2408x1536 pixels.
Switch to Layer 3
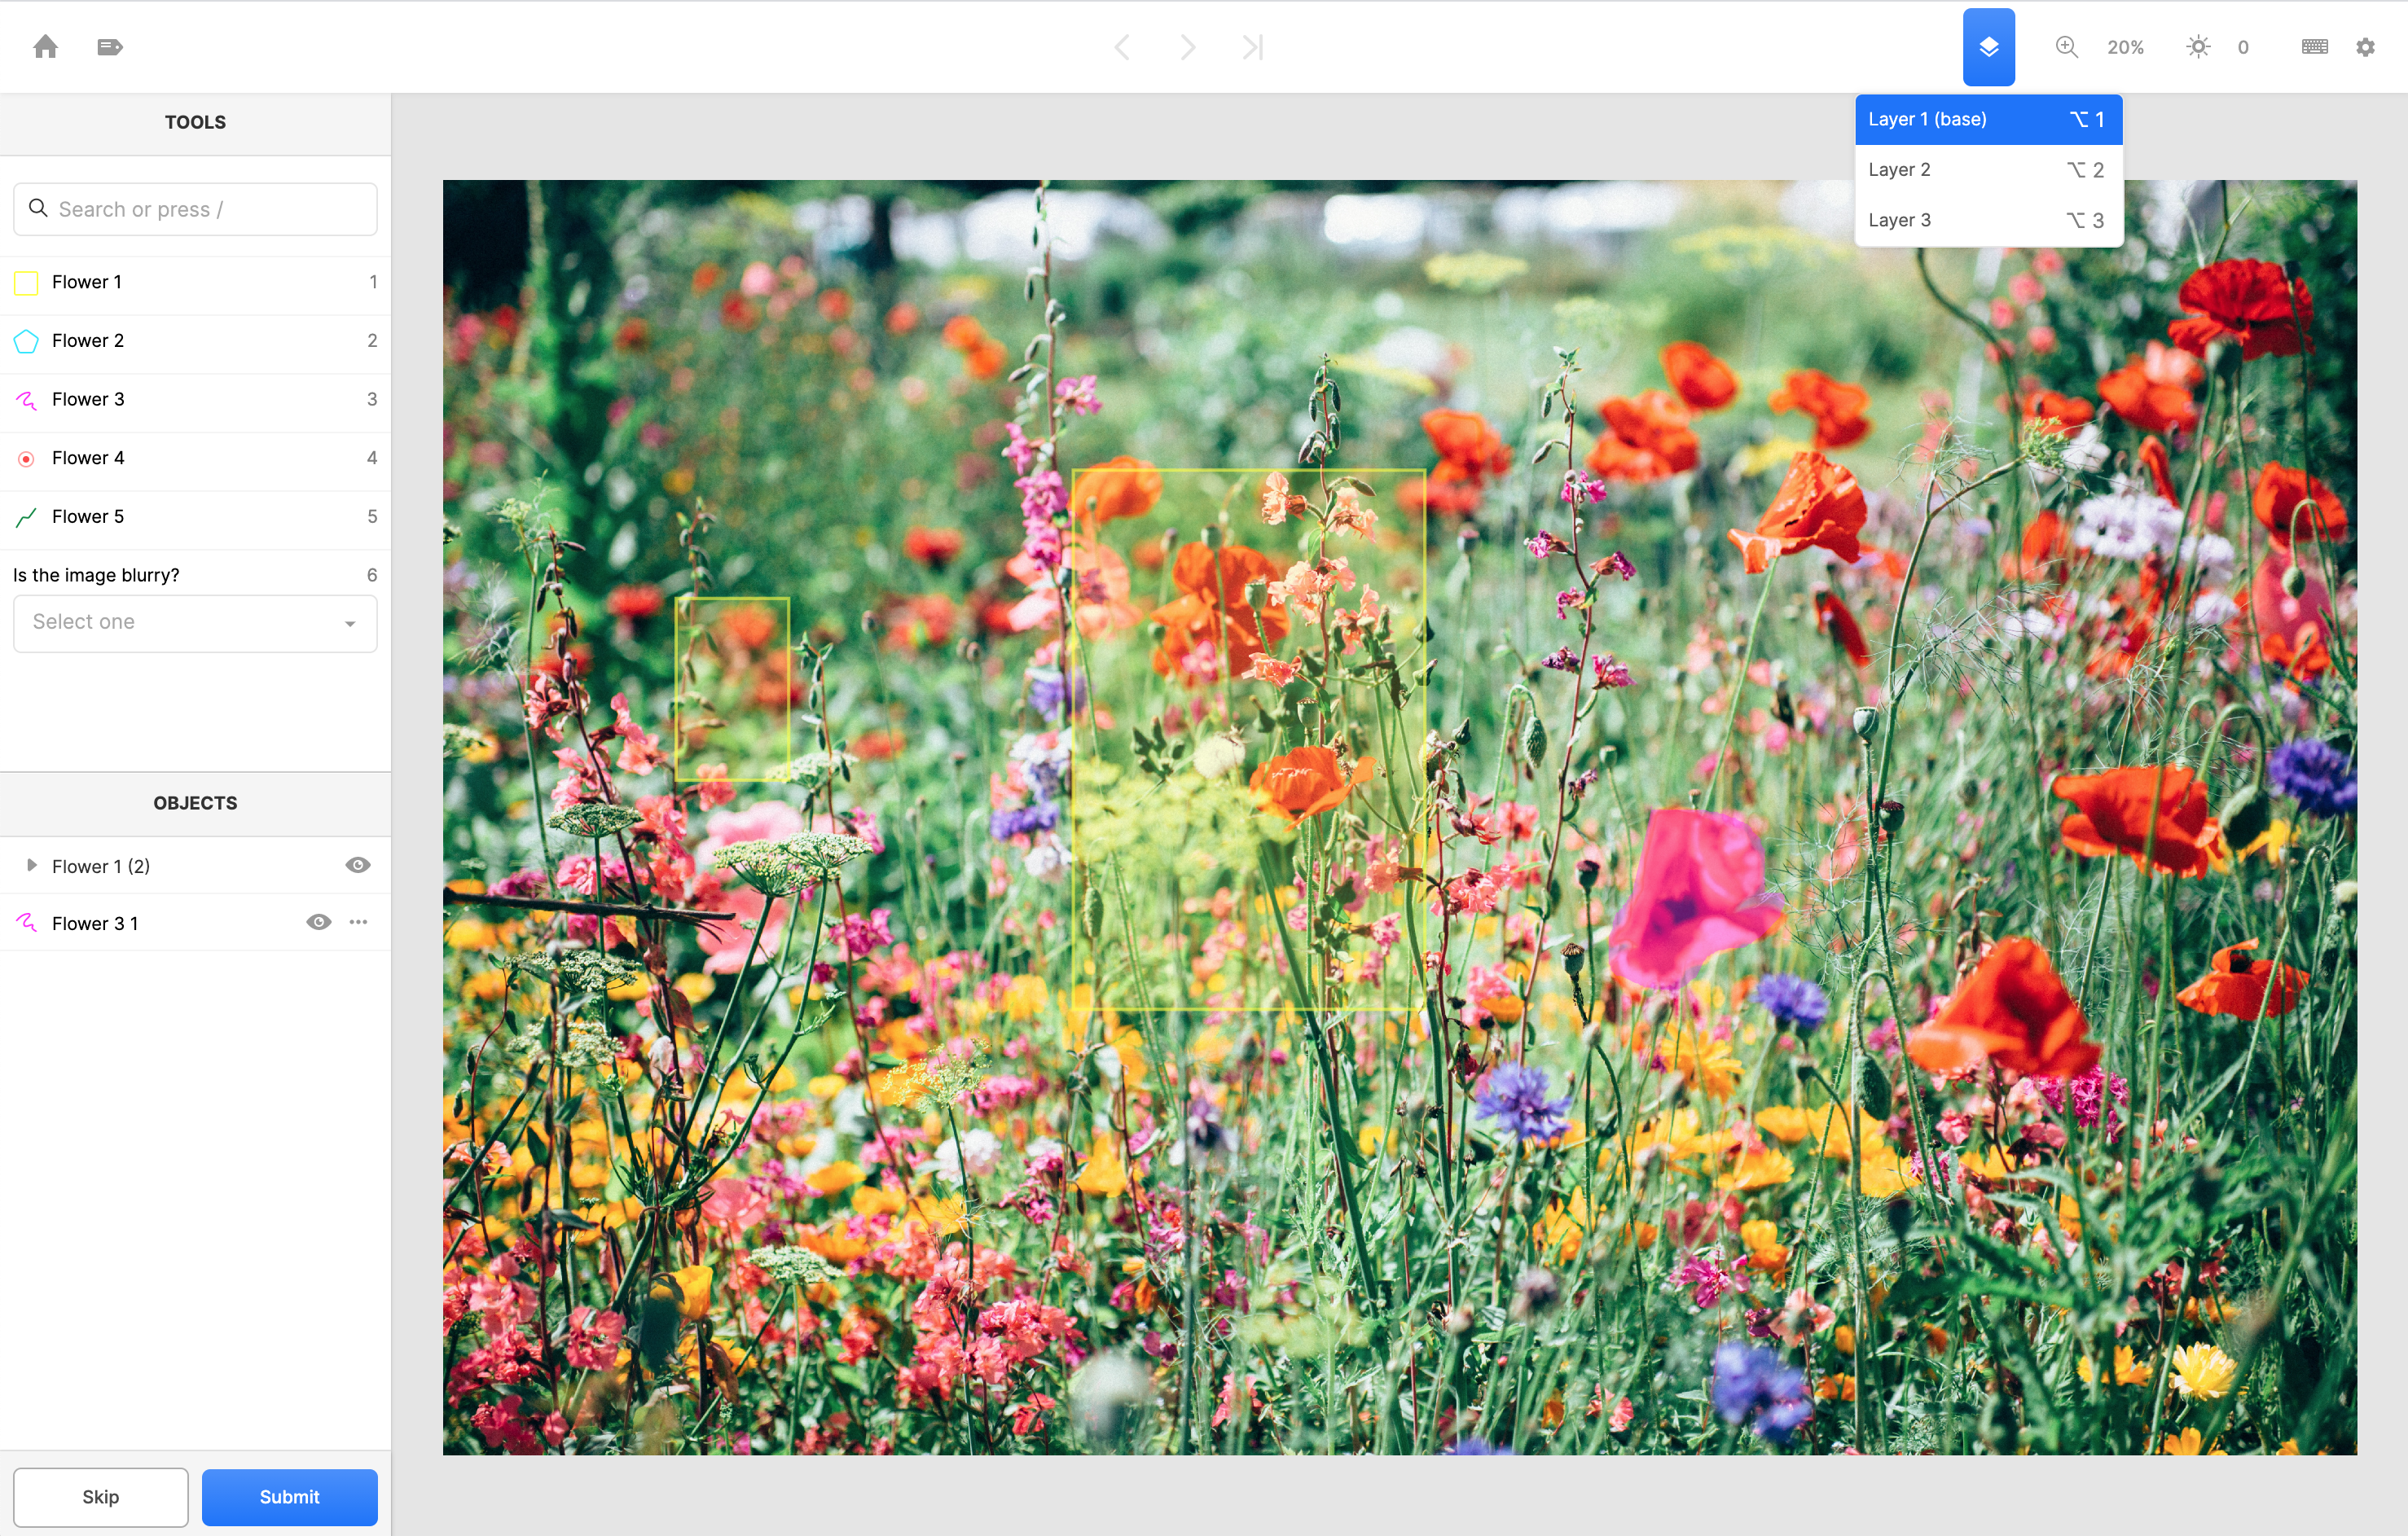pos(1988,220)
